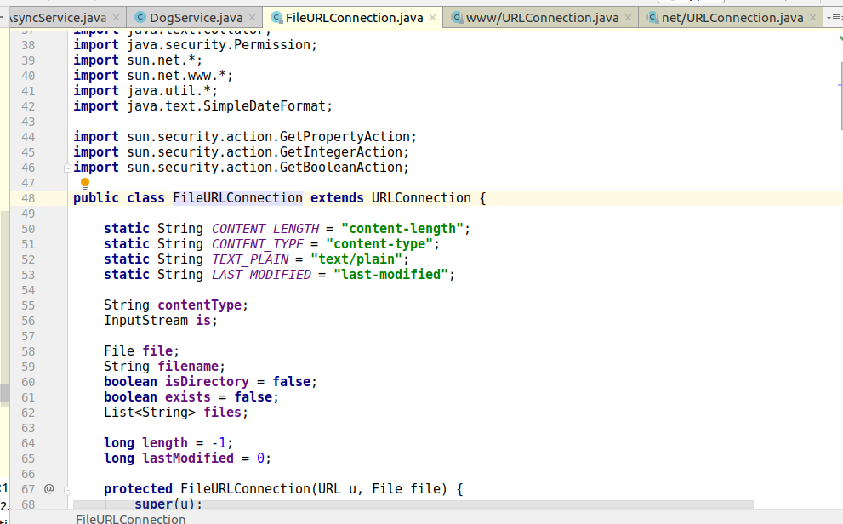Click the green inspection status checkmark
This screenshot has height=524, width=843.
pyautogui.click(x=840, y=38)
